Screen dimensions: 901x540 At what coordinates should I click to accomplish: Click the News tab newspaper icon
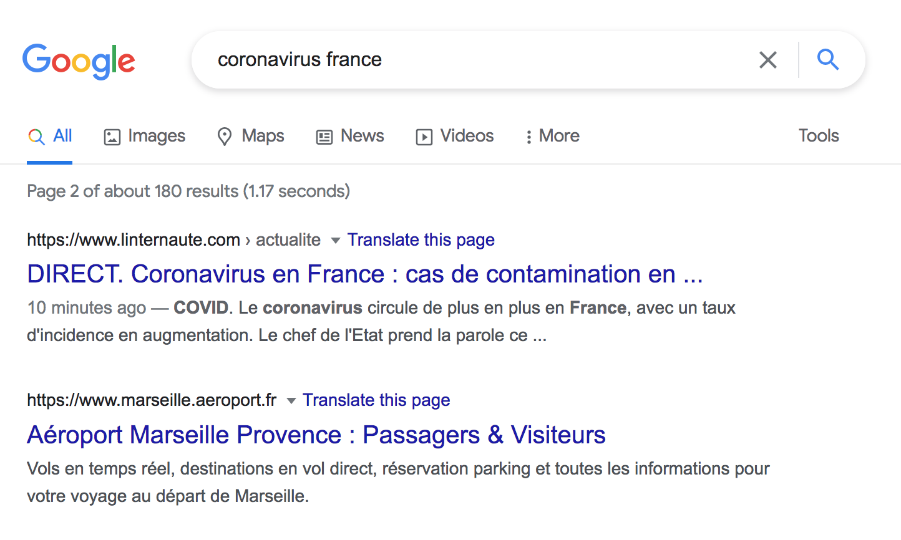tap(324, 137)
